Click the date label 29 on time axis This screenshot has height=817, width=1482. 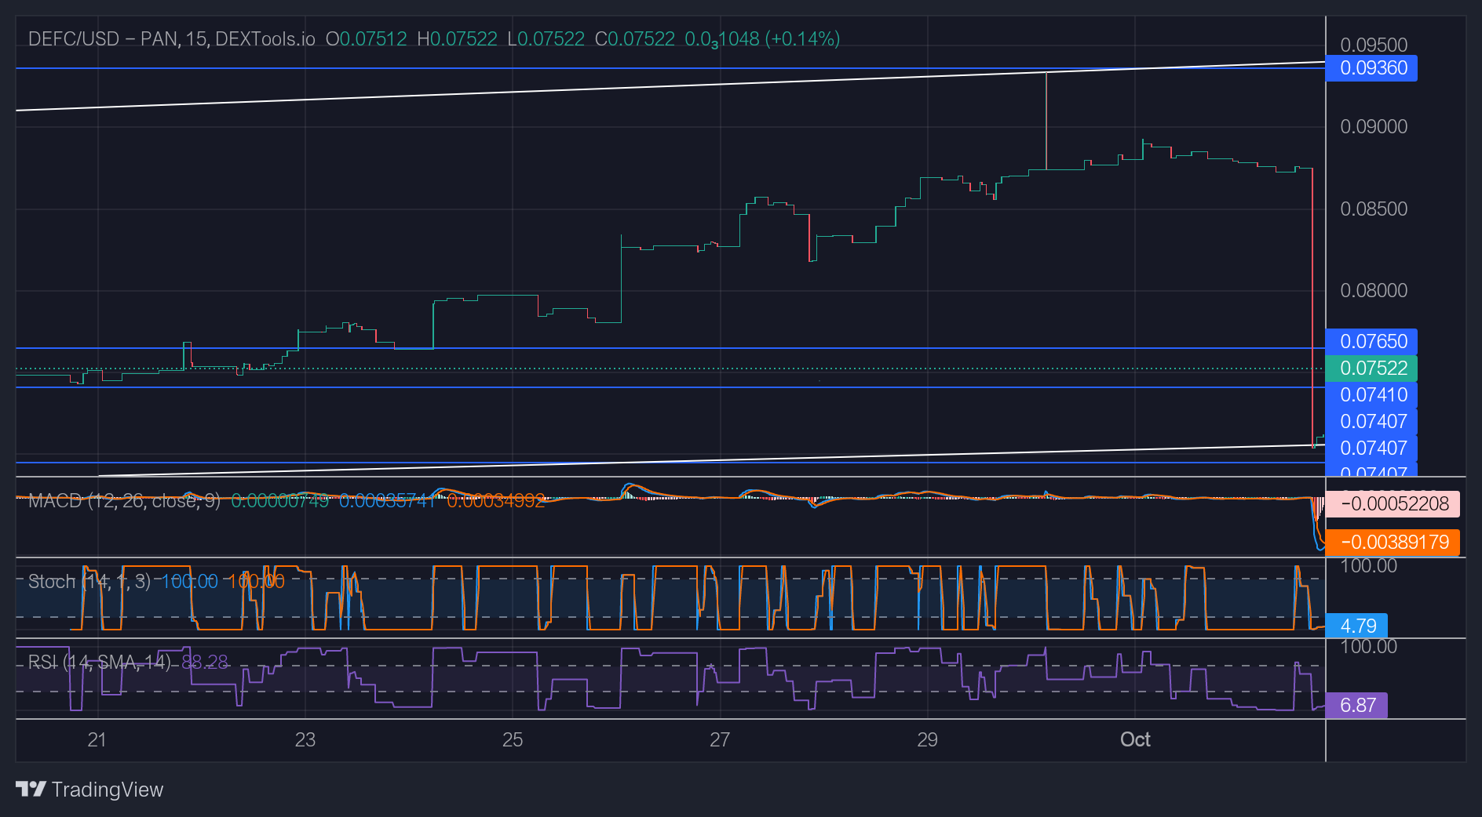click(x=928, y=740)
